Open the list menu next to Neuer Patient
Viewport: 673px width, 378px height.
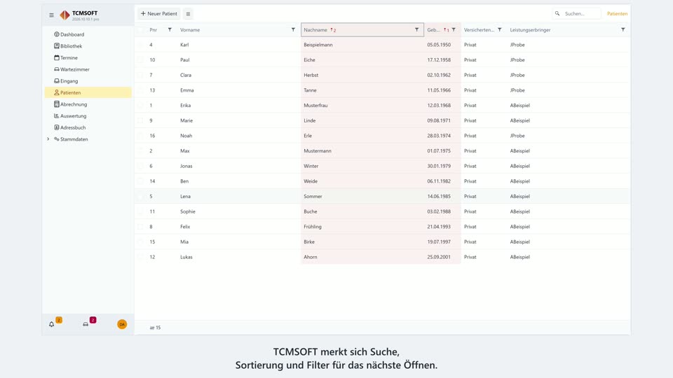(188, 14)
